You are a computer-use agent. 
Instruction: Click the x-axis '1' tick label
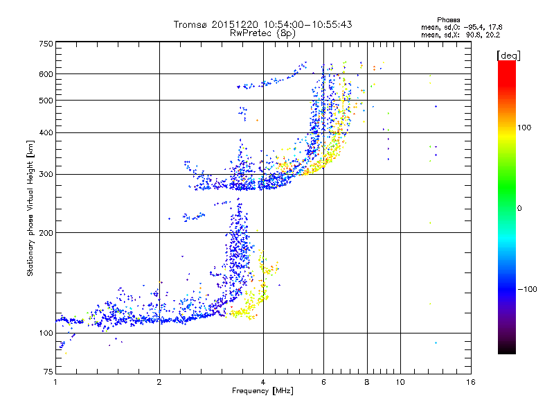point(55,382)
